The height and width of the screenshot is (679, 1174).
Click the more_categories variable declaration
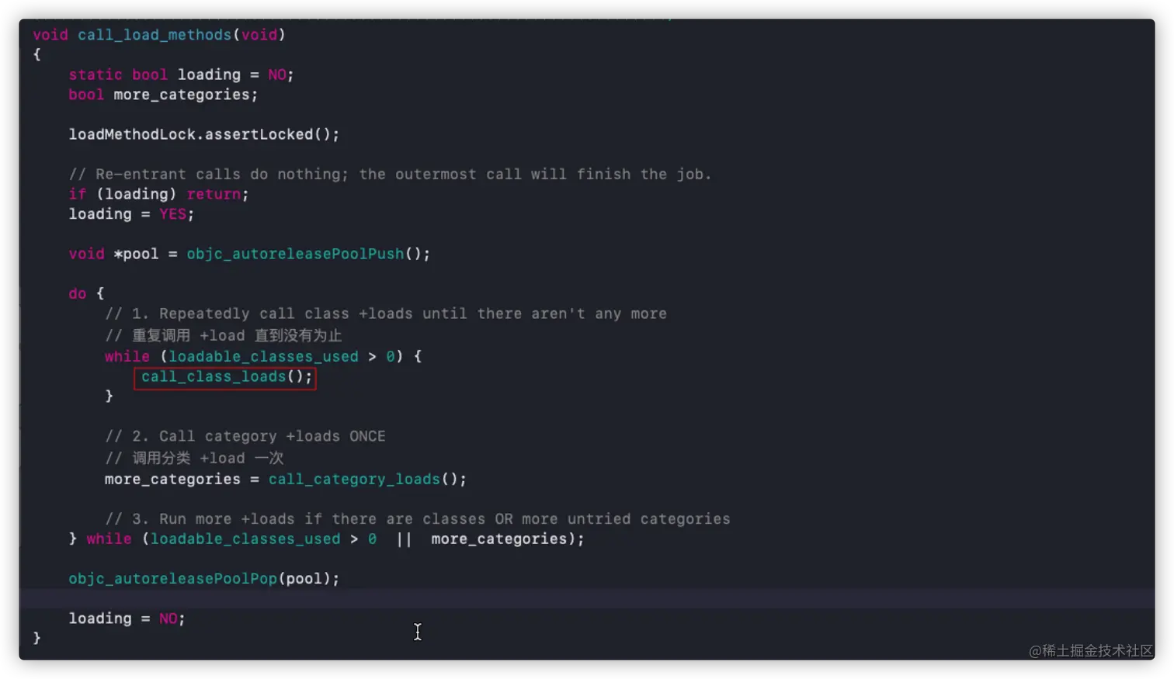click(163, 94)
